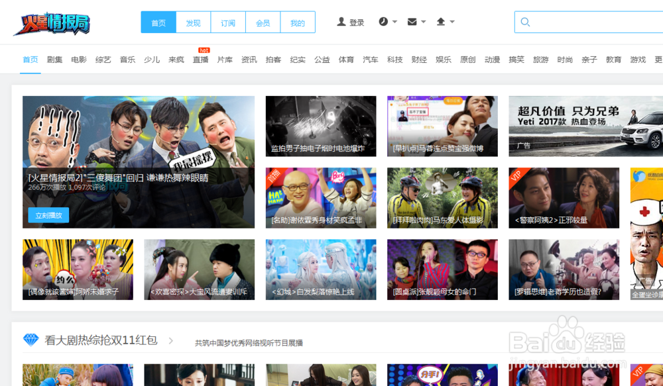Click the 立刻播放 button

coord(48,215)
